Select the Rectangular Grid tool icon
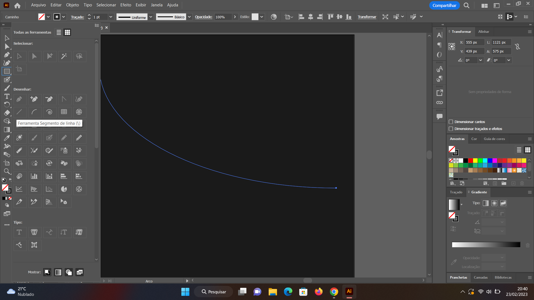This screenshot has height=300, width=534. pos(64,112)
